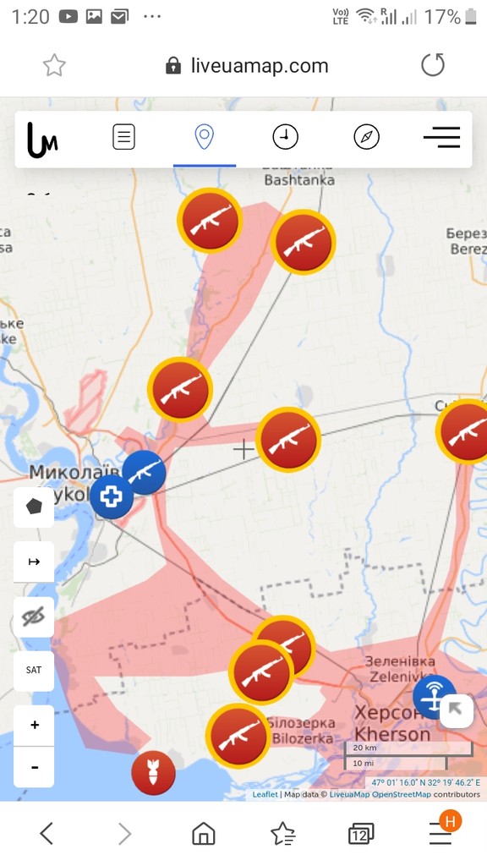Bookmark the page with the star icon
This screenshot has height=866, width=487.
(x=54, y=65)
